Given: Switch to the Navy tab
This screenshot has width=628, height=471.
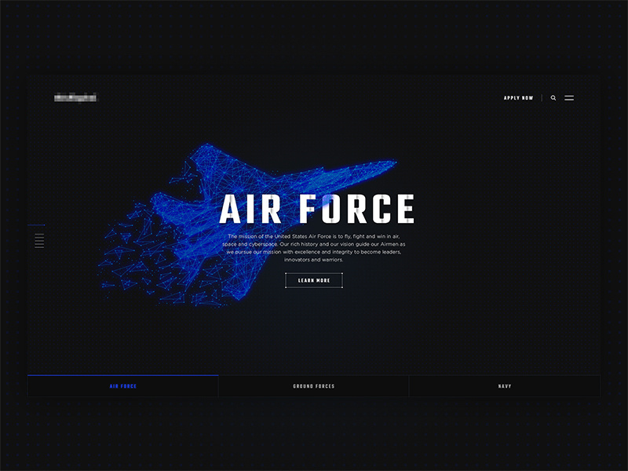Looking at the screenshot, I should (x=505, y=386).
